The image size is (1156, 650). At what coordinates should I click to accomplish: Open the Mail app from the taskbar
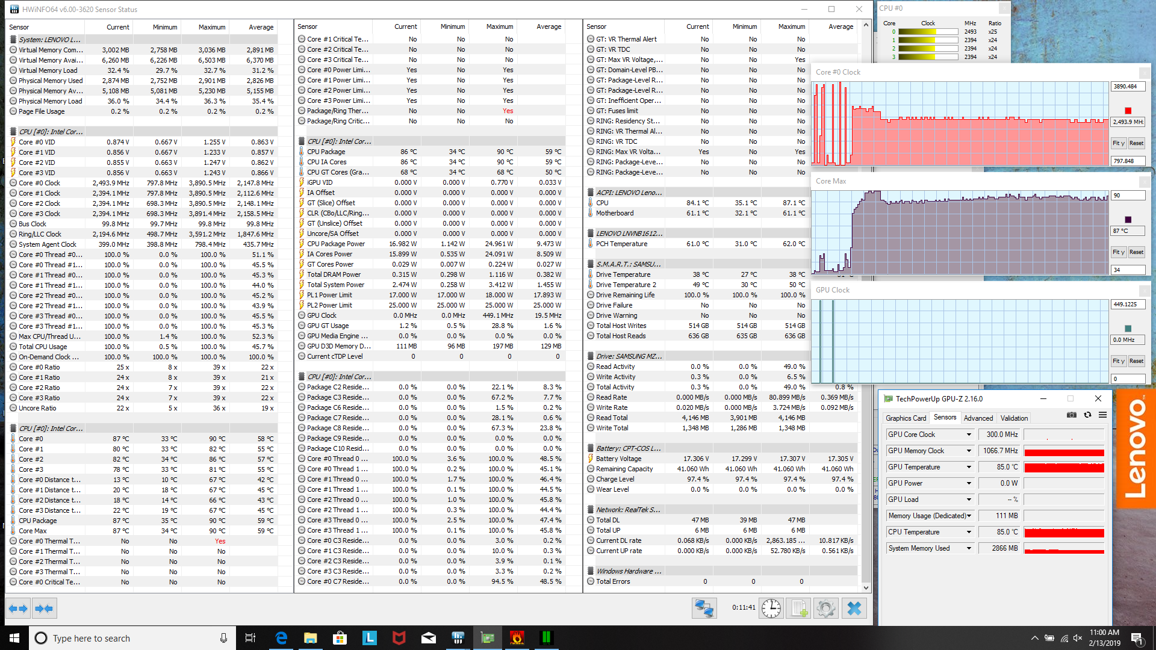(429, 638)
